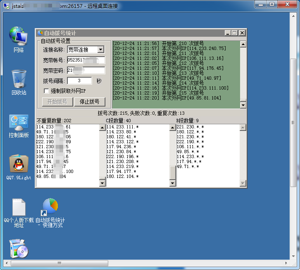Open the 网络 desktop icon
Viewport: 300px width, 270px height.
(x=19, y=40)
